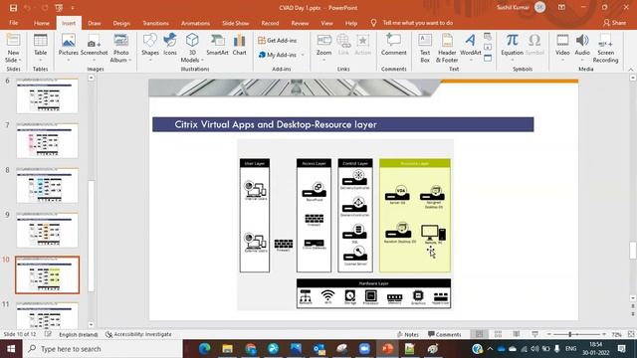Click the taskbar search box
The height and width of the screenshot is (358, 637).
click(103, 349)
